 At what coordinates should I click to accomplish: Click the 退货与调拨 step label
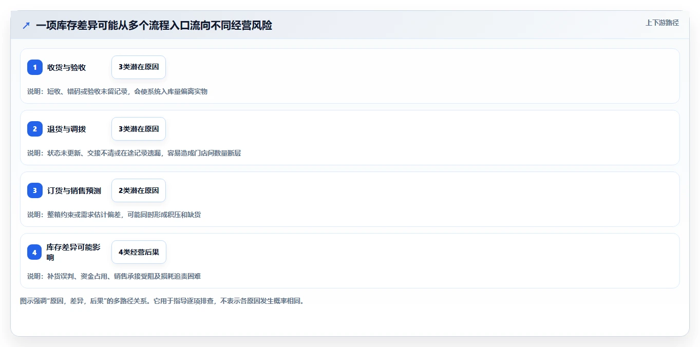[x=67, y=129]
